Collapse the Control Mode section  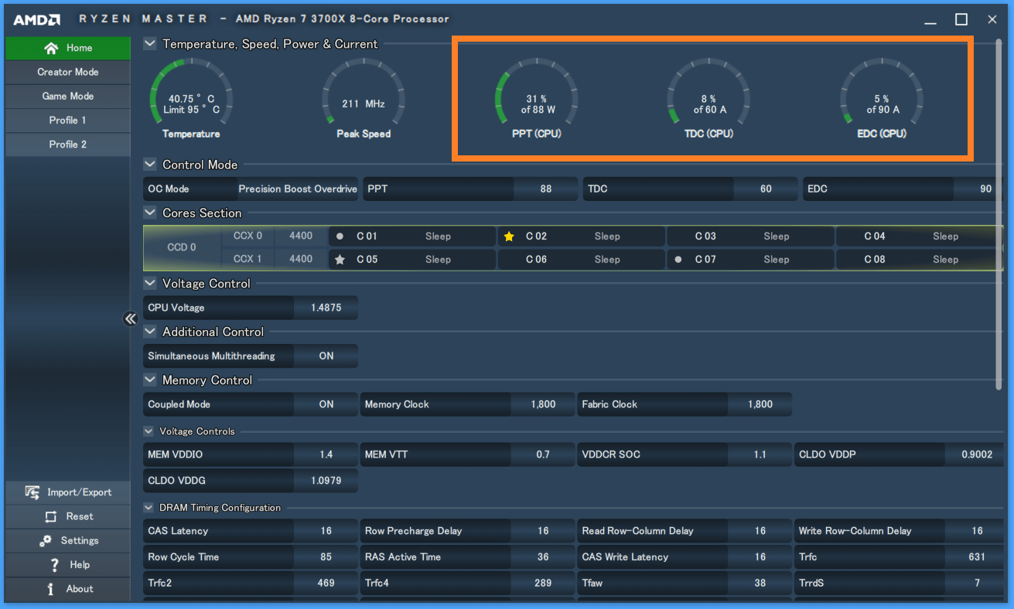150,165
